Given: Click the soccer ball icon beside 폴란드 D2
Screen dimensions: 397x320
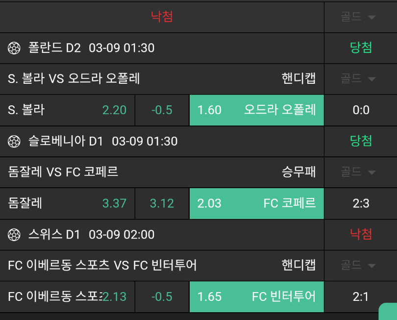Looking at the screenshot, I should click(14, 48).
